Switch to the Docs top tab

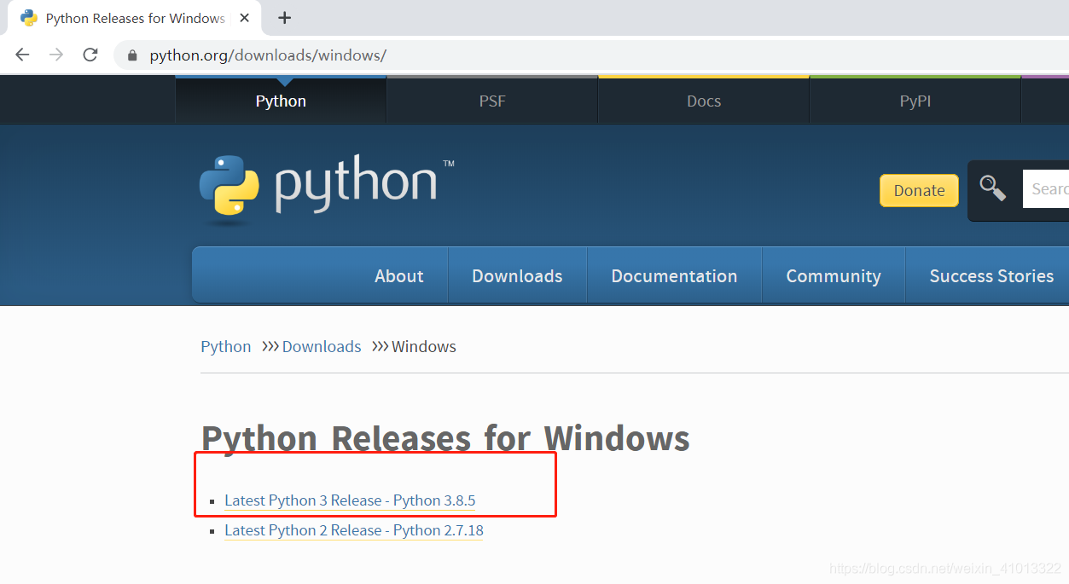click(704, 101)
